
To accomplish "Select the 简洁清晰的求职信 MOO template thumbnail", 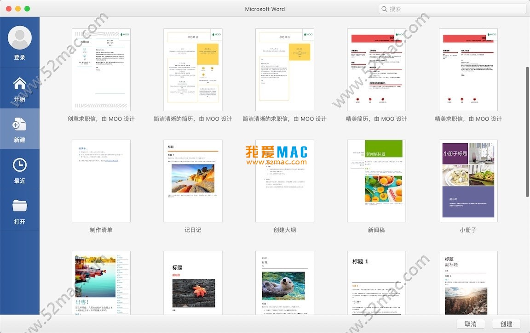I will pyautogui.click(x=285, y=70).
